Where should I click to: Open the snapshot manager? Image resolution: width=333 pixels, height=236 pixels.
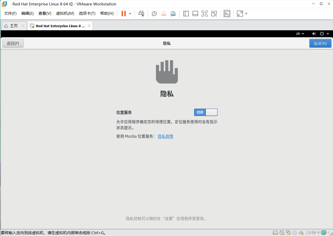tap(173, 14)
